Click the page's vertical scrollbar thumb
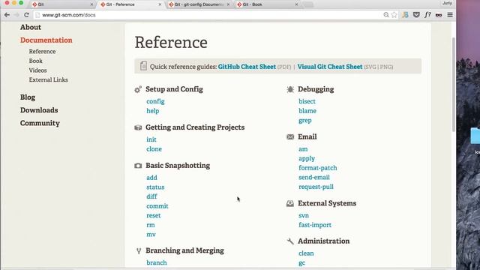480x270 pixels. click(453, 84)
